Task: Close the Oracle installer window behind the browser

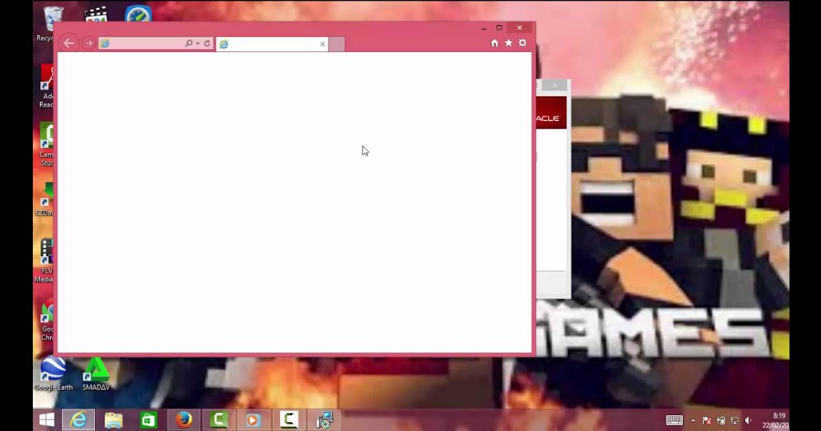Action: 555,86
